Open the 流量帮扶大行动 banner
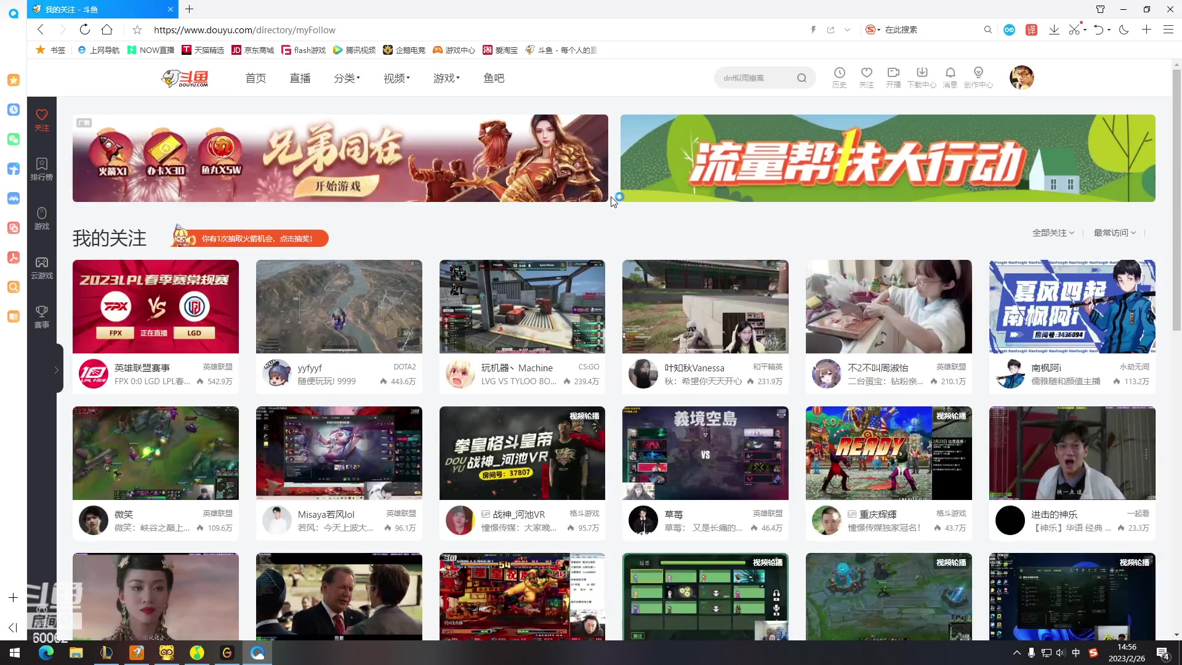Viewport: 1182px width, 665px height. [x=888, y=158]
